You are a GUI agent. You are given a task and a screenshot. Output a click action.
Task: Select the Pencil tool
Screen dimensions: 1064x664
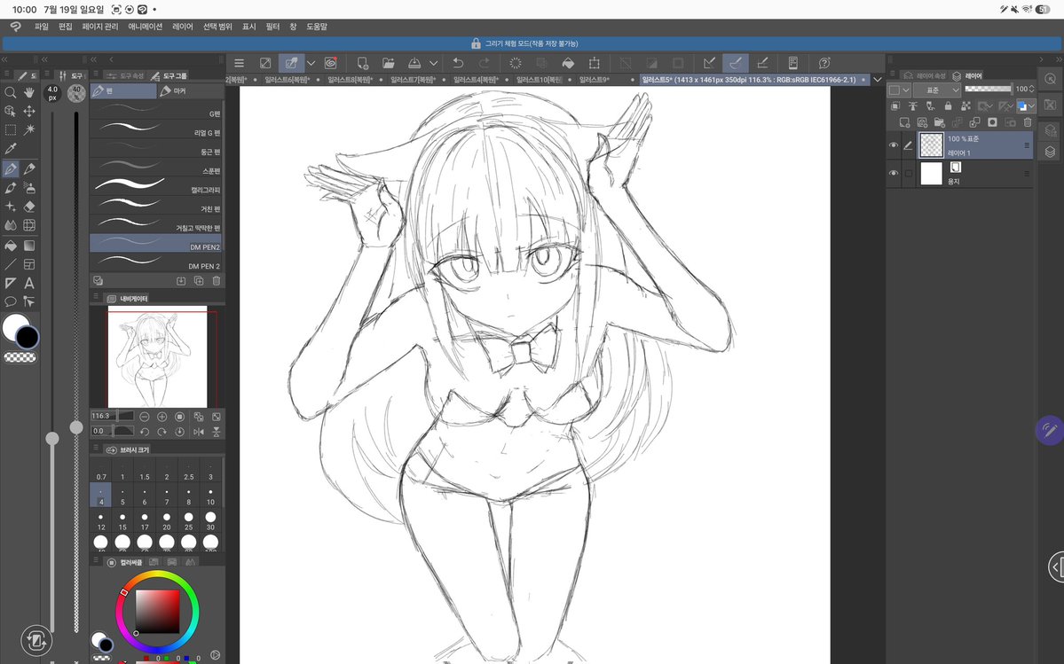[29, 168]
